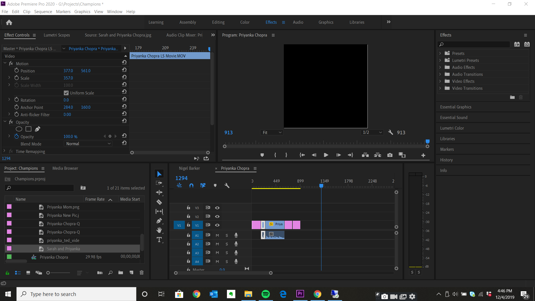
Task: Uncheck the Uniform Scale checkbox
Action: click(x=66, y=93)
